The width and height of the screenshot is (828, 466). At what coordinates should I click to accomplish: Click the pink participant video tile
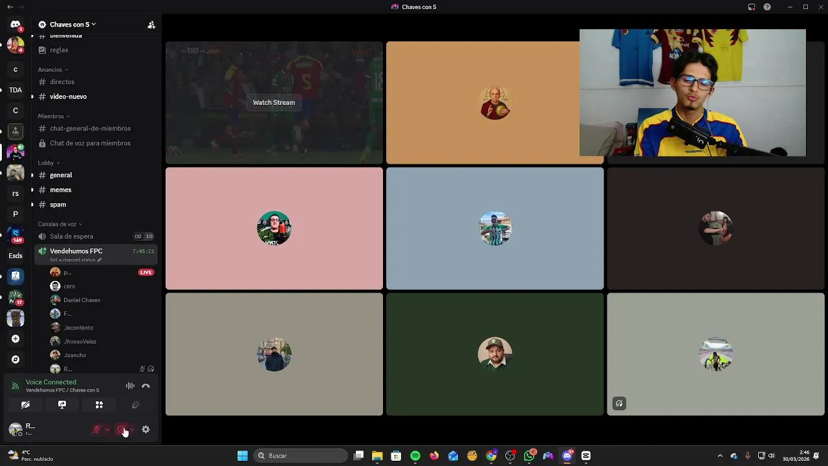coord(274,228)
